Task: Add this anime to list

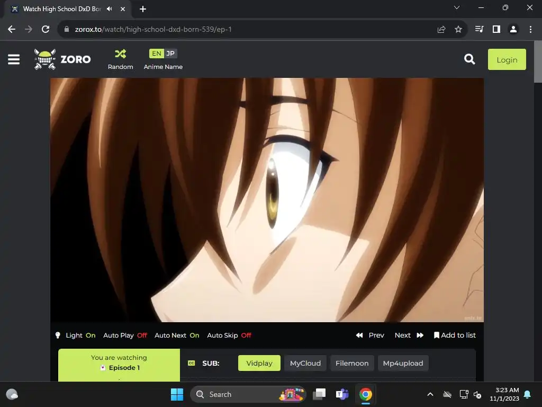Action: coord(455,335)
